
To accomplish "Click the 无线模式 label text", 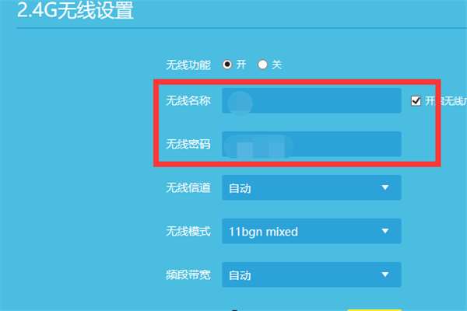I will pyautogui.click(x=188, y=231).
